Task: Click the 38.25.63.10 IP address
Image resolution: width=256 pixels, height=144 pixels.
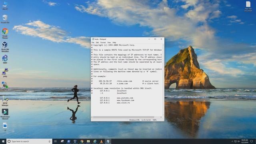Action: pos(106,84)
